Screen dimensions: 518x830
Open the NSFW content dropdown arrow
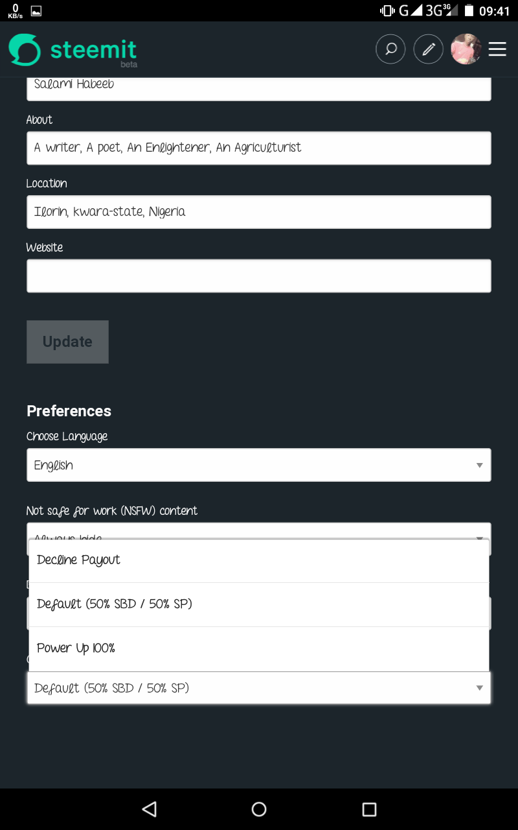click(x=480, y=538)
